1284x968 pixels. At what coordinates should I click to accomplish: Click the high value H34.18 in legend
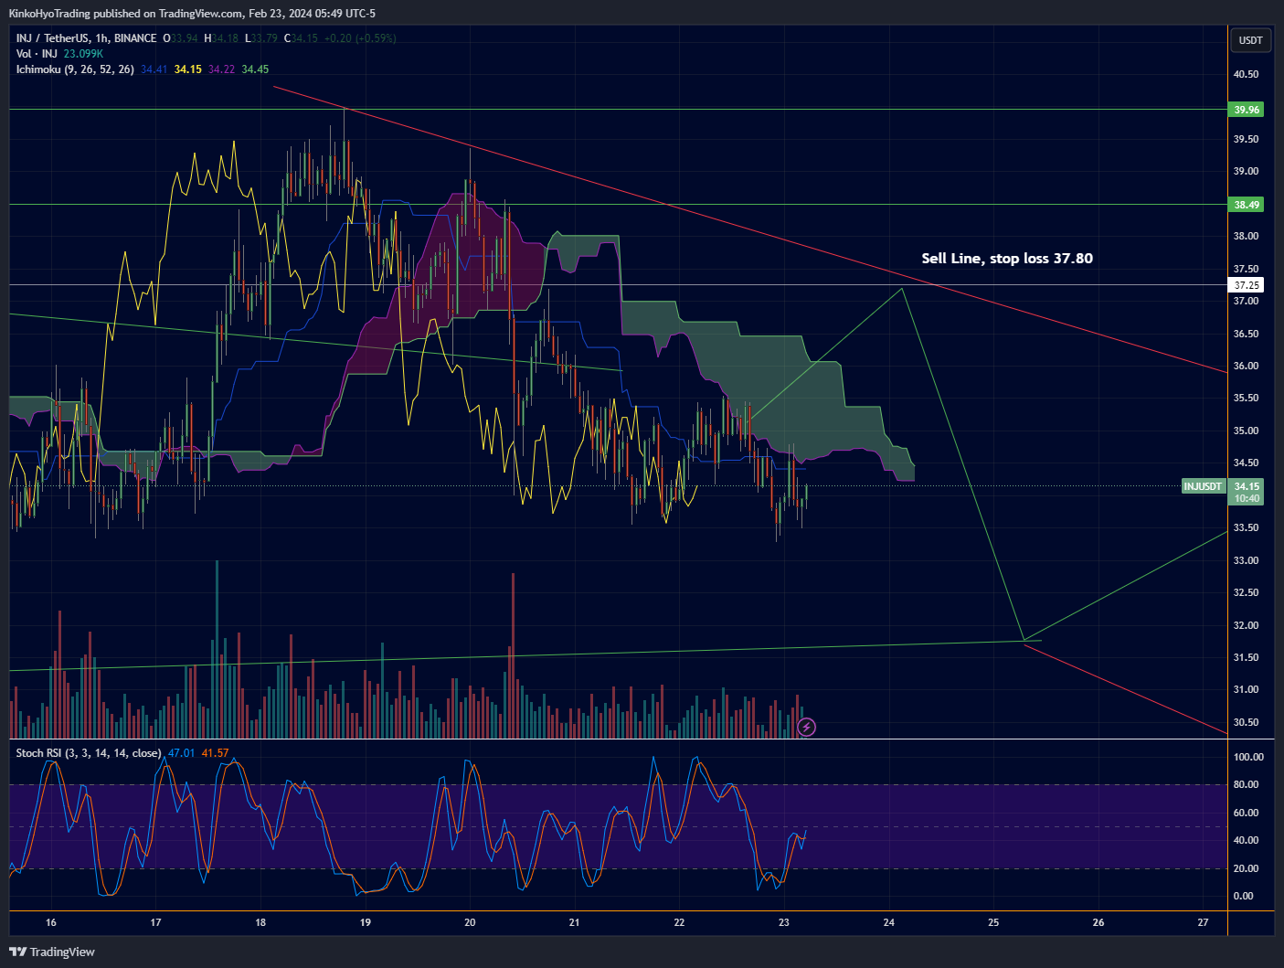tap(221, 38)
